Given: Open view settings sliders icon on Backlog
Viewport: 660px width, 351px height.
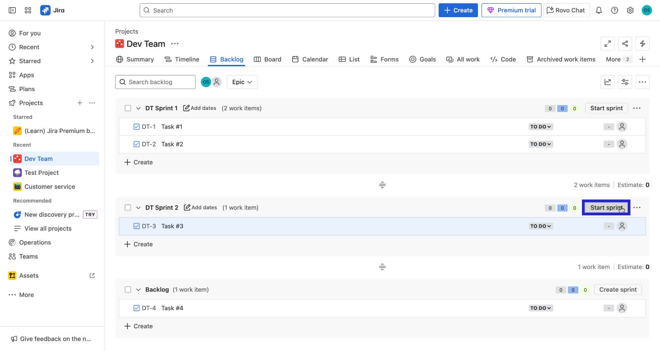Looking at the screenshot, I should click(625, 82).
